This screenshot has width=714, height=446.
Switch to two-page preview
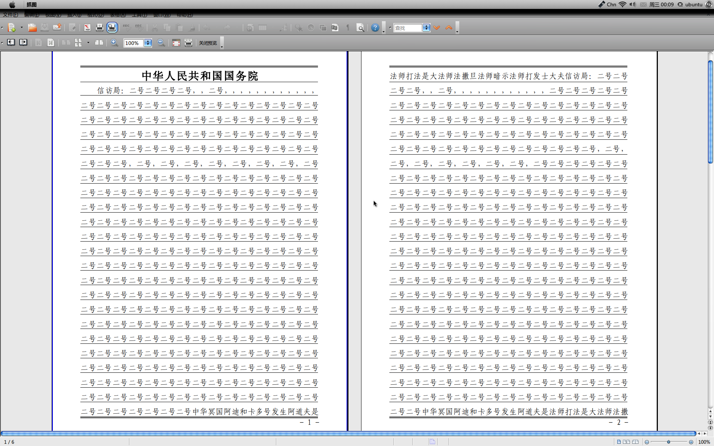pos(66,43)
